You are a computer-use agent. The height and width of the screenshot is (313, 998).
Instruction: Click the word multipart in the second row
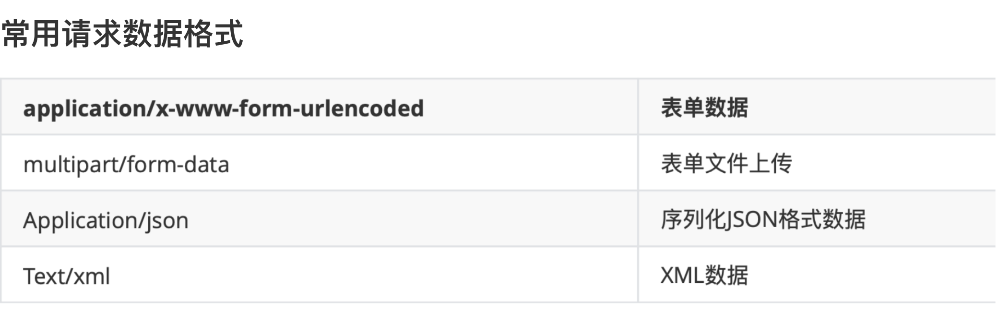point(71,165)
